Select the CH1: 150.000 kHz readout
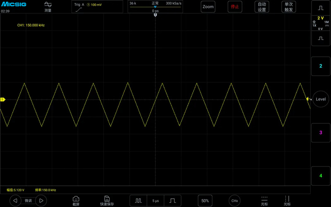This screenshot has width=331, height=207. [31, 25]
